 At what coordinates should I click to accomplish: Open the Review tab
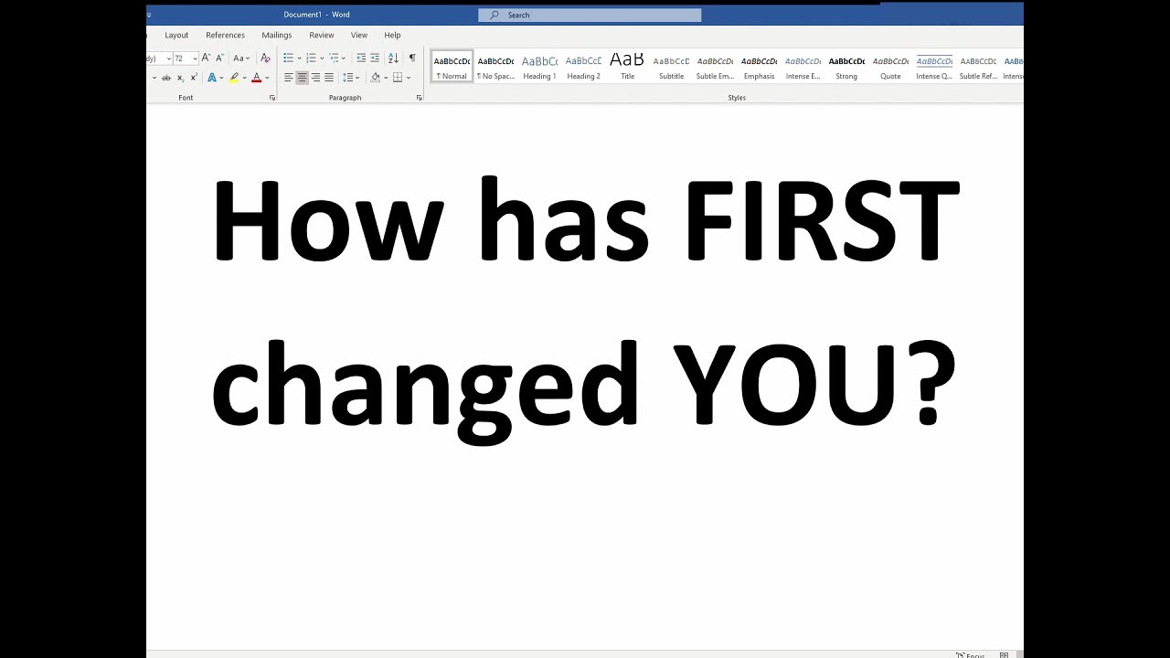point(322,35)
